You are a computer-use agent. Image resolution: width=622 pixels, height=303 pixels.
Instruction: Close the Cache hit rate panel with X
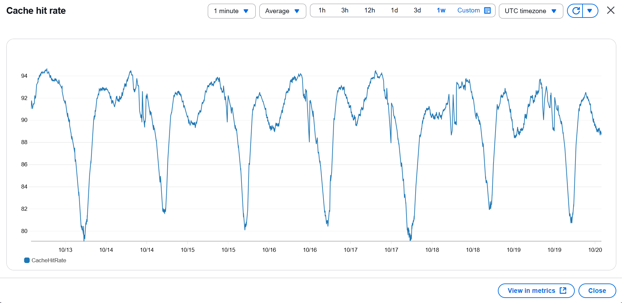pyautogui.click(x=611, y=10)
